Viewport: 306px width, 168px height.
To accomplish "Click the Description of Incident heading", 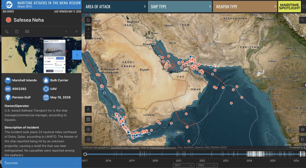I will (x=22, y=128).
